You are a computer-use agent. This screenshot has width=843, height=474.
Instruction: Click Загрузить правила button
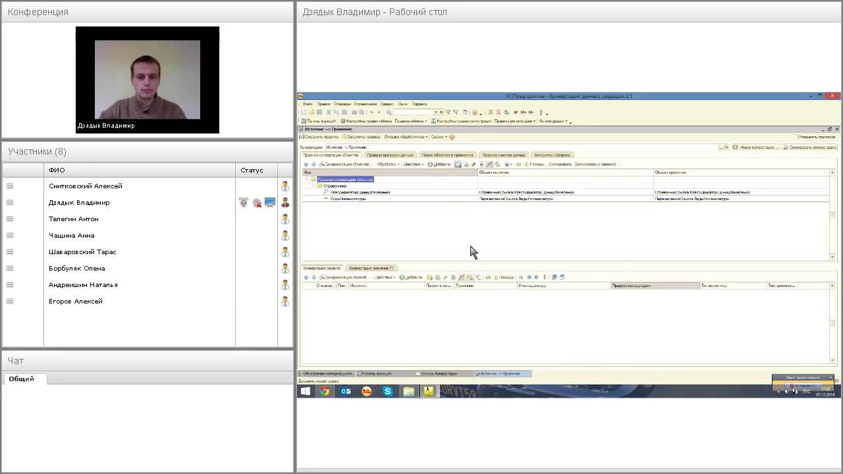pos(360,137)
